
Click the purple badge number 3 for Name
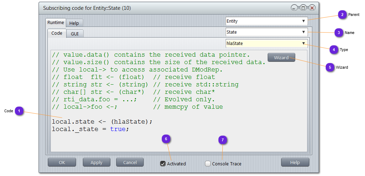point(338,33)
